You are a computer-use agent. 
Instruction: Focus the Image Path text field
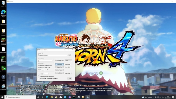coord(53,55)
